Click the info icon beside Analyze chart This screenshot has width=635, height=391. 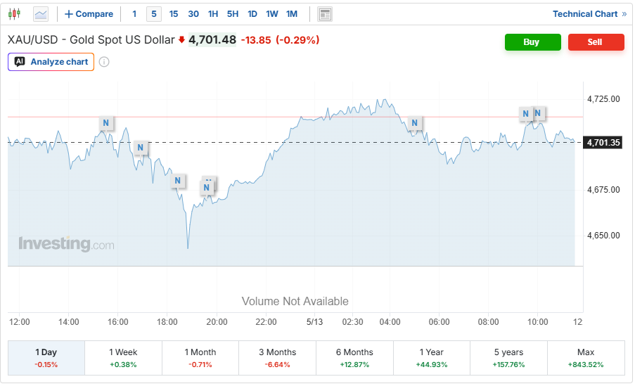104,62
